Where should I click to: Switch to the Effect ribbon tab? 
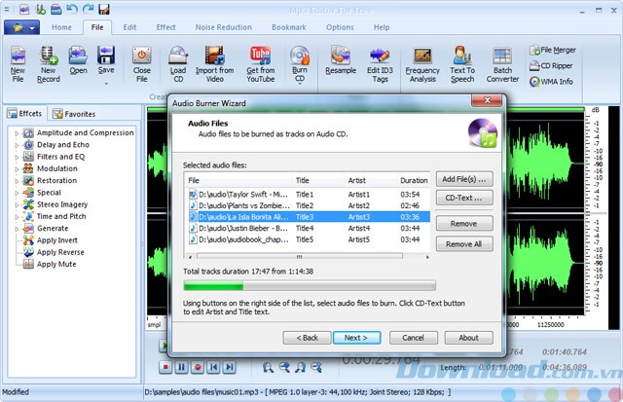point(165,27)
